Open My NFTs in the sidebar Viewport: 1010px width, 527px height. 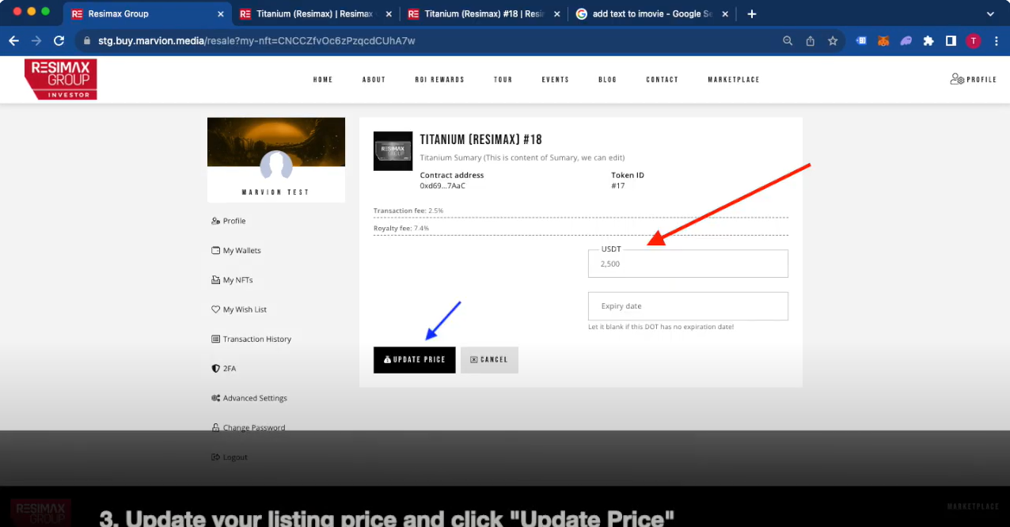237,280
